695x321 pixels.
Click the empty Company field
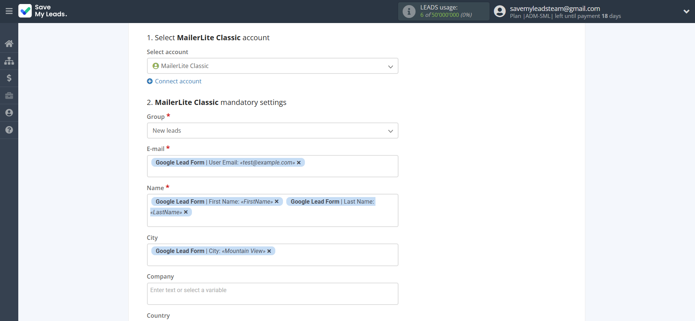272,294
